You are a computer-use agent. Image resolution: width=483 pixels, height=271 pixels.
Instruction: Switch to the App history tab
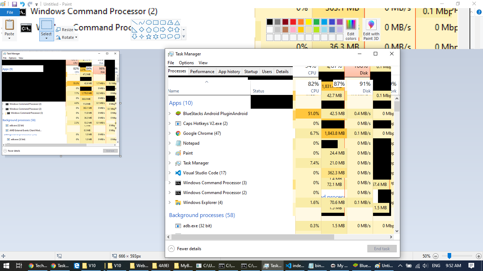(229, 71)
